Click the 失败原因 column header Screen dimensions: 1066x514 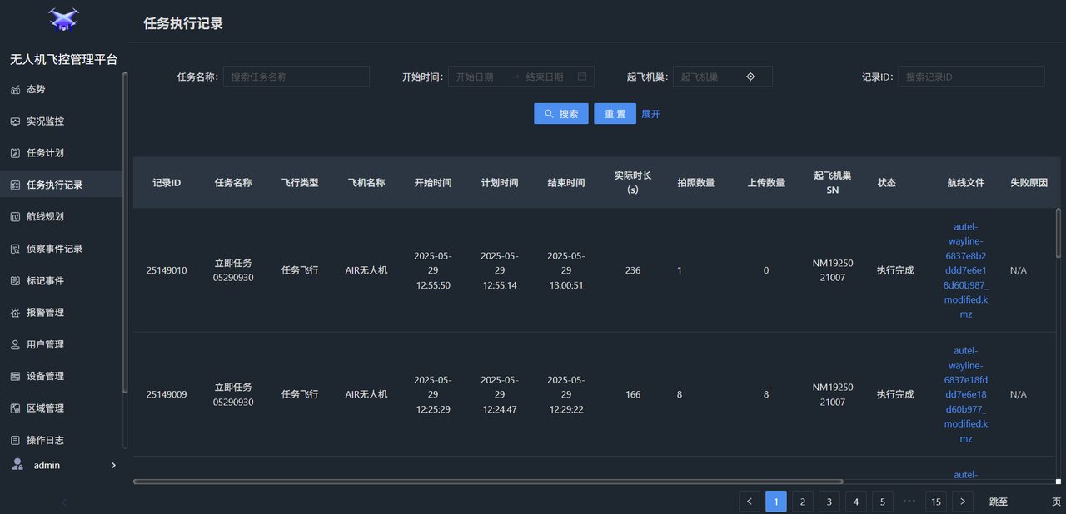(x=1029, y=182)
